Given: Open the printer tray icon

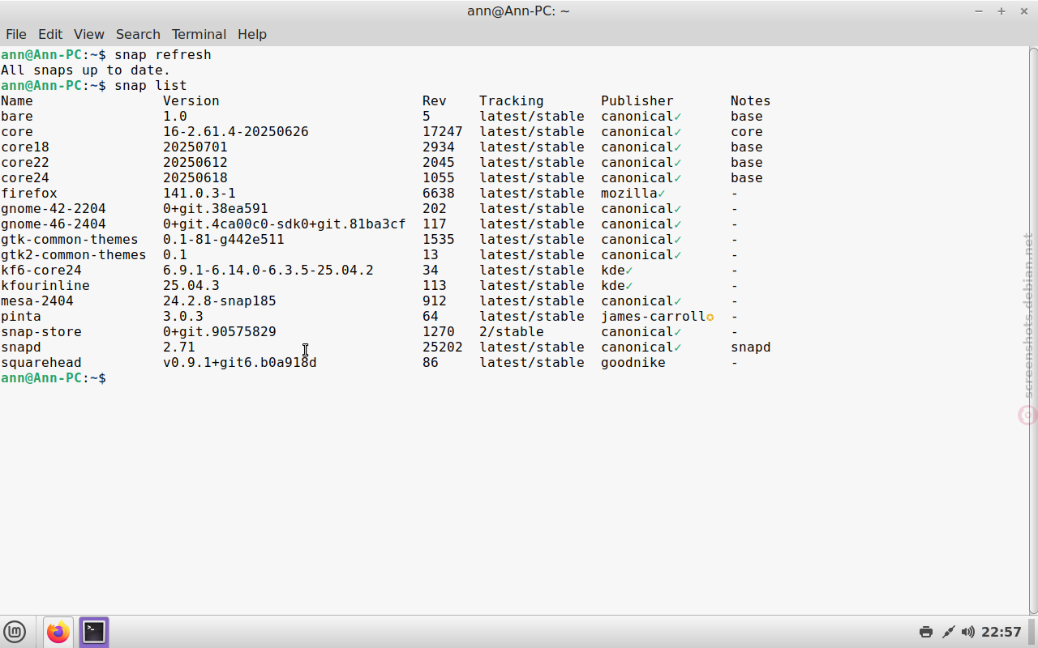Looking at the screenshot, I should (926, 632).
